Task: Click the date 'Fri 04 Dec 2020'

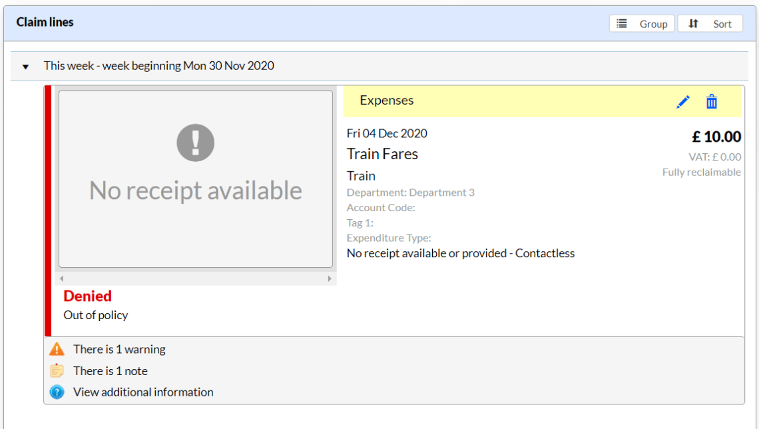Action: tap(387, 133)
